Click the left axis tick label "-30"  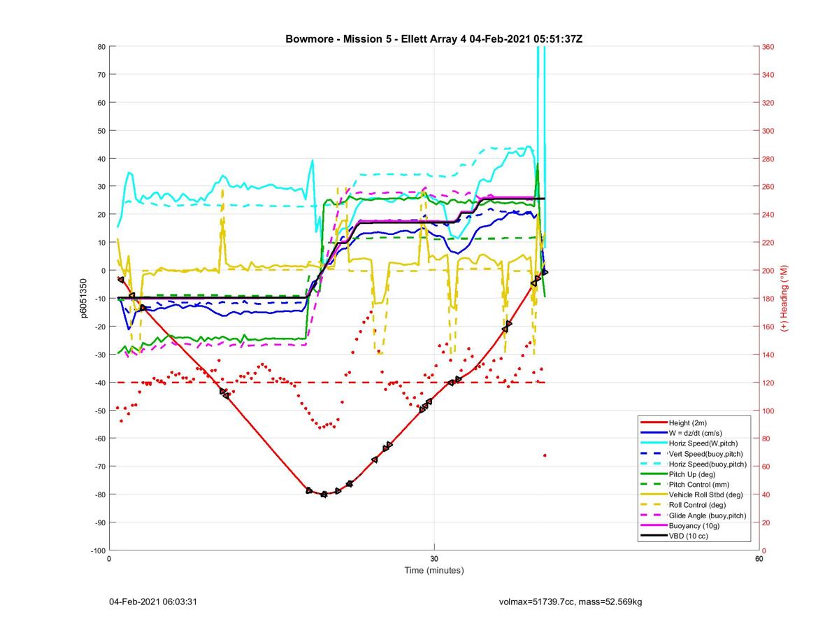click(x=99, y=355)
